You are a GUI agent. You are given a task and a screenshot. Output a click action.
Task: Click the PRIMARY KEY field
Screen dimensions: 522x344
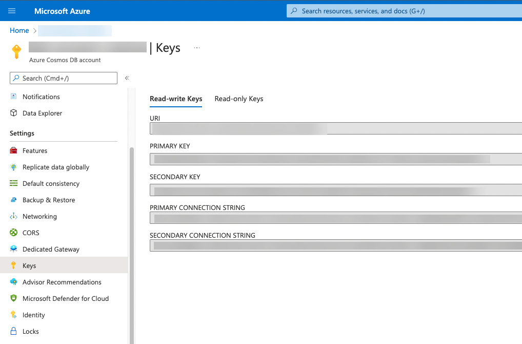pyautogui.click(x=336, y=159)
